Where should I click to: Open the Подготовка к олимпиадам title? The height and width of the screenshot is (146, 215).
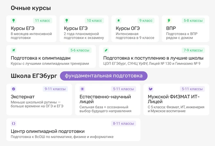tap(41, 58)
